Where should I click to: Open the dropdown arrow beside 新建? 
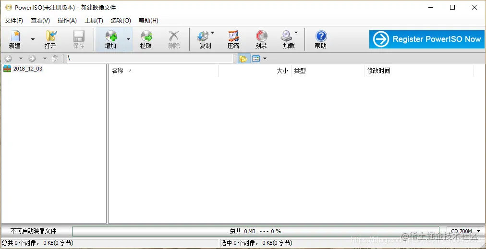click(x=33, y=39)
